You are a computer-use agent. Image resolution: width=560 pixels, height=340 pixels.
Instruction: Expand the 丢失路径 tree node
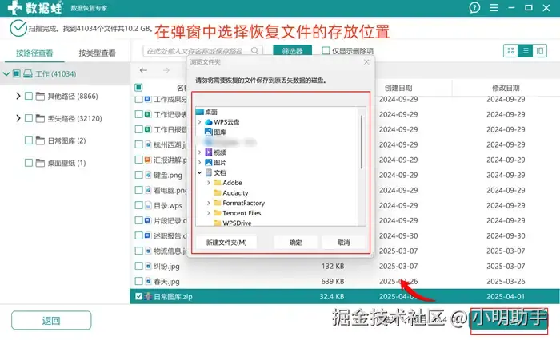click(x=18, y=118)
